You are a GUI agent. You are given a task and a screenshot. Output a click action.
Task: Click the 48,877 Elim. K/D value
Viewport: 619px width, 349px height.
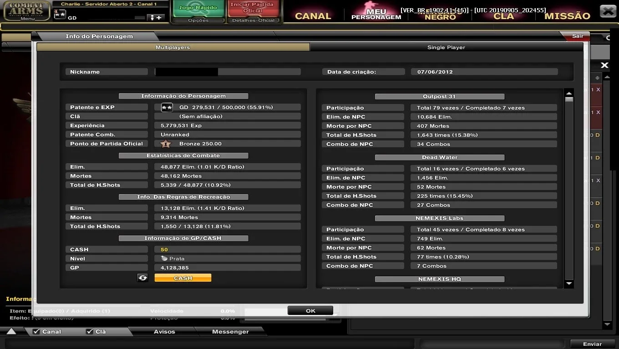(x=228, y=167)
